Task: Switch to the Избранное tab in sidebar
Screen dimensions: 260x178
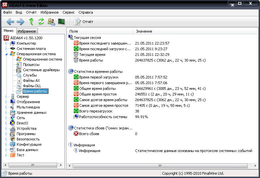Action: pos(27,31)
